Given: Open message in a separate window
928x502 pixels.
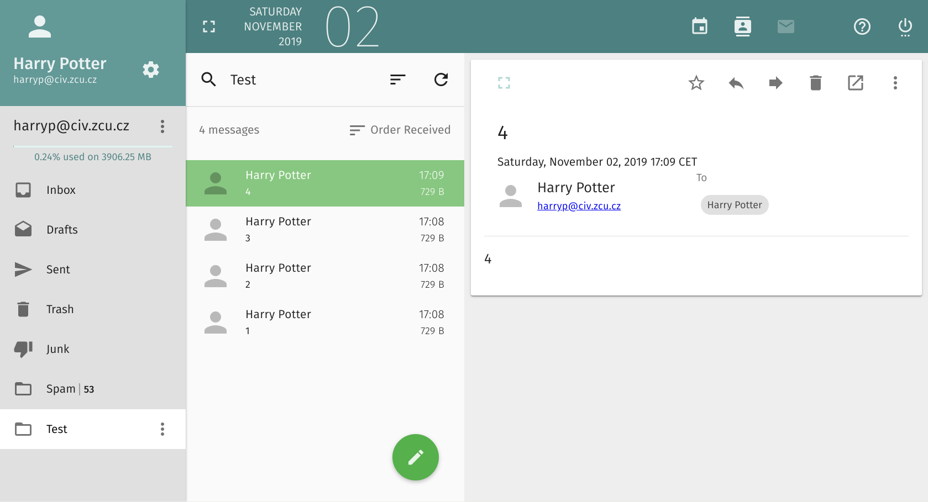Looking at the screenshot, I should coord(855,83).
